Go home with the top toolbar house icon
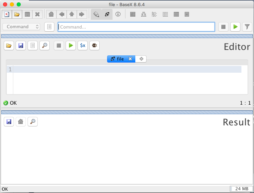 (51, 14)
